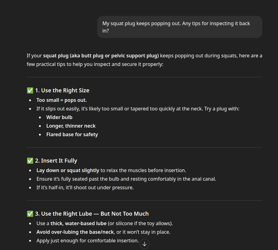Click the 'Flared base for safety' bullet item
278x250 pixels.
click(72, 134)
